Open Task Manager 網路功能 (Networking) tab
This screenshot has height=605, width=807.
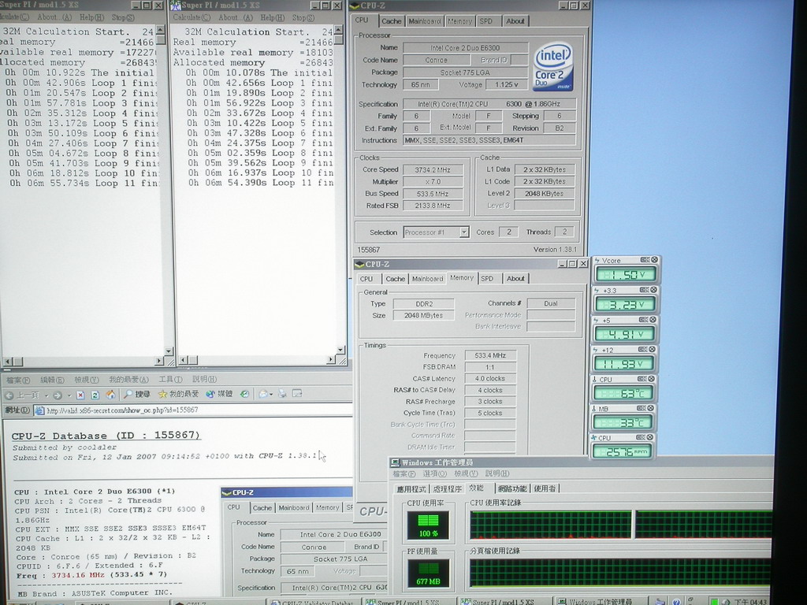click(512, 488)
